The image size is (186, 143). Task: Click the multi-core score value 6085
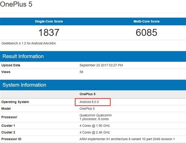[147, 32]
